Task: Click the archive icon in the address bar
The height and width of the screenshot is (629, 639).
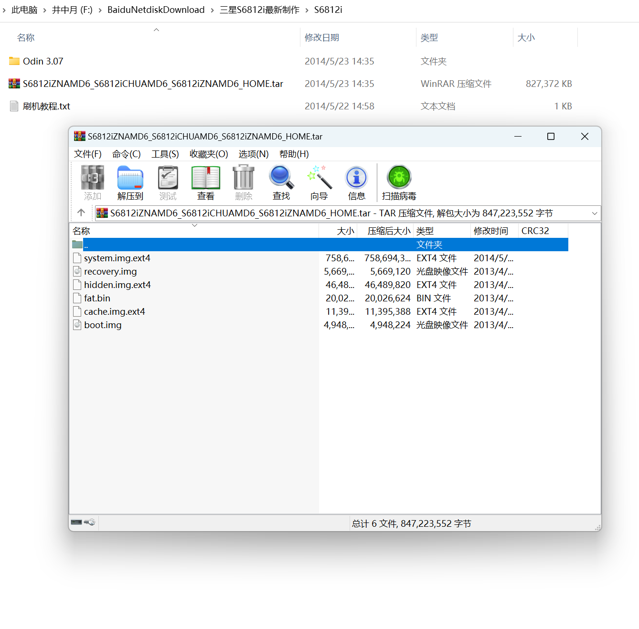Action: [x=102, y=213]
